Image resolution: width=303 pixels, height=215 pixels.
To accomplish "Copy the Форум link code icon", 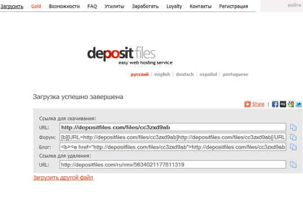I will click(x=293, y=137).
